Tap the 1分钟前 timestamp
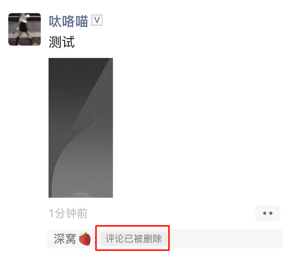The height and width of the screenshot is (257, 290). click(68, 213)
